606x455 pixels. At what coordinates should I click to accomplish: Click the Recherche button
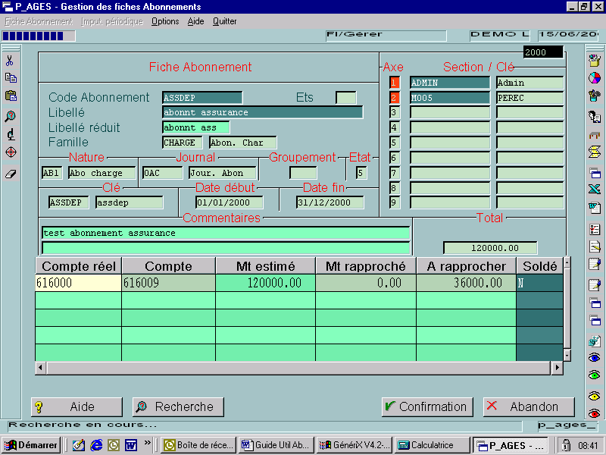(178, 406)
